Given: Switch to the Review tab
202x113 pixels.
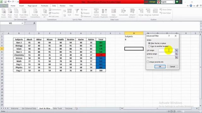Looking at the screenshot, I should [x=62, y=6].
